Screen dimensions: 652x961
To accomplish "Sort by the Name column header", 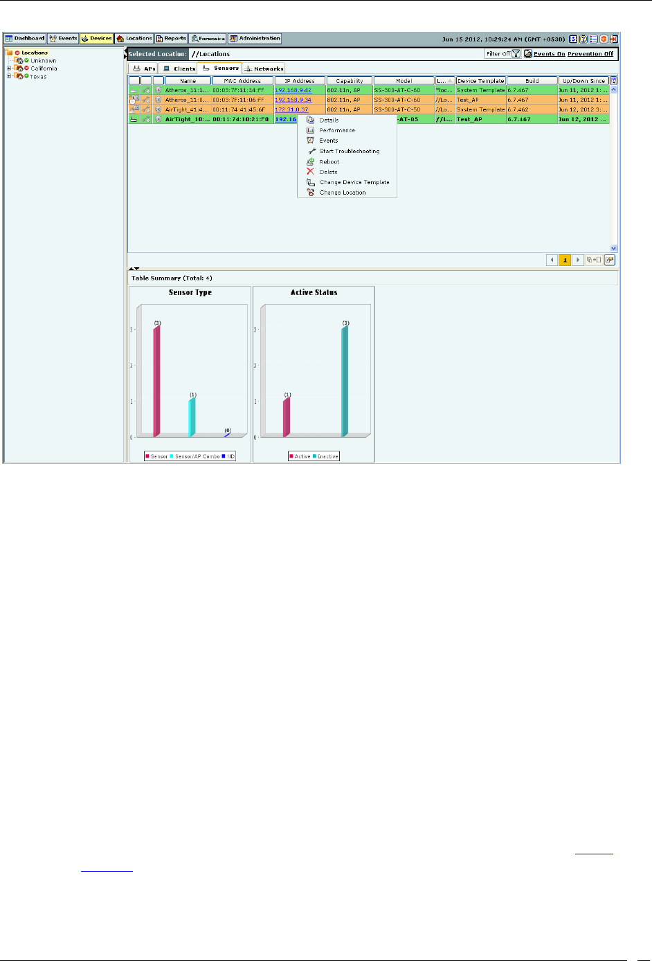I will 188,81.
